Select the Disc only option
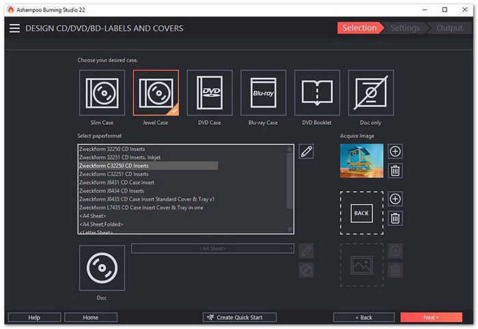 (371, 93)
